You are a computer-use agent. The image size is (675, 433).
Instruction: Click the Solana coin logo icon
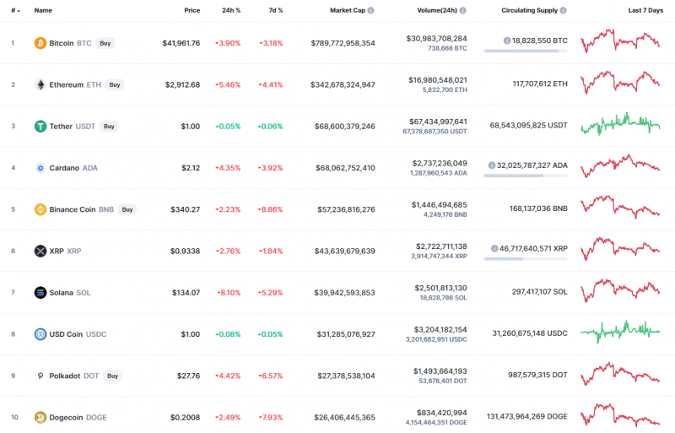tap(40, 293)
